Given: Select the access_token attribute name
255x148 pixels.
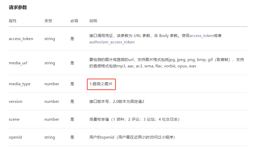Looking at the screenshot, I should tap(21, 39).
